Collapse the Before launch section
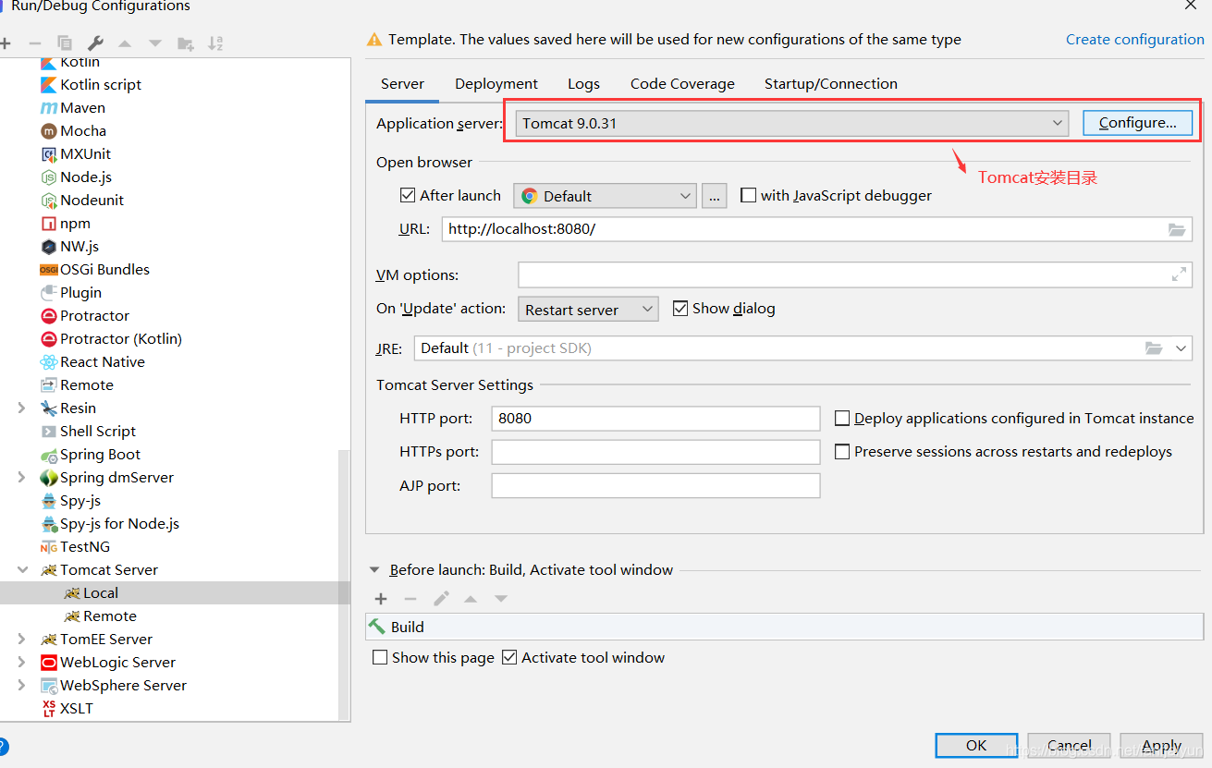This screenshot has height=768, width=1212. pos(375,571)
